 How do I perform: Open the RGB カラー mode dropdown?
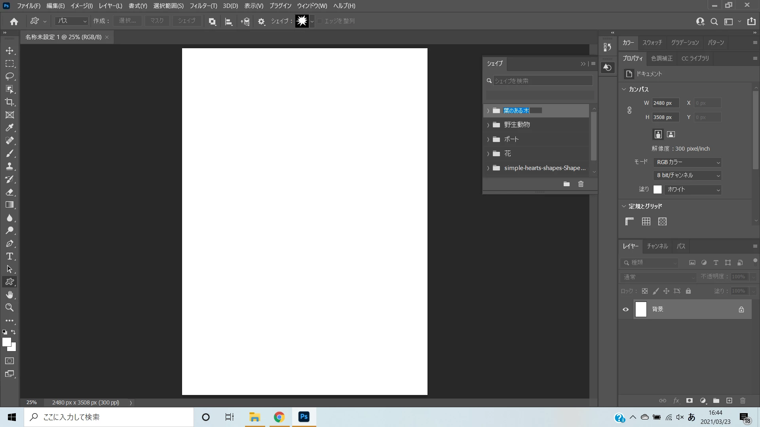tap(687, 162)
